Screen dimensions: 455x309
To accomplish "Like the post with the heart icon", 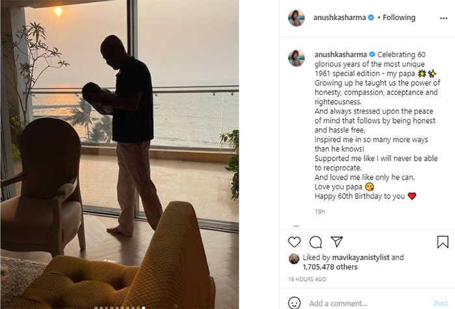I will coord(294,242).
